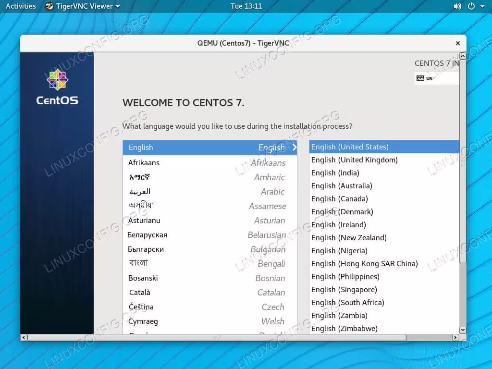Choose English (Hong Kong SAR China) locale
492x369 pixels.
[384, 264]
